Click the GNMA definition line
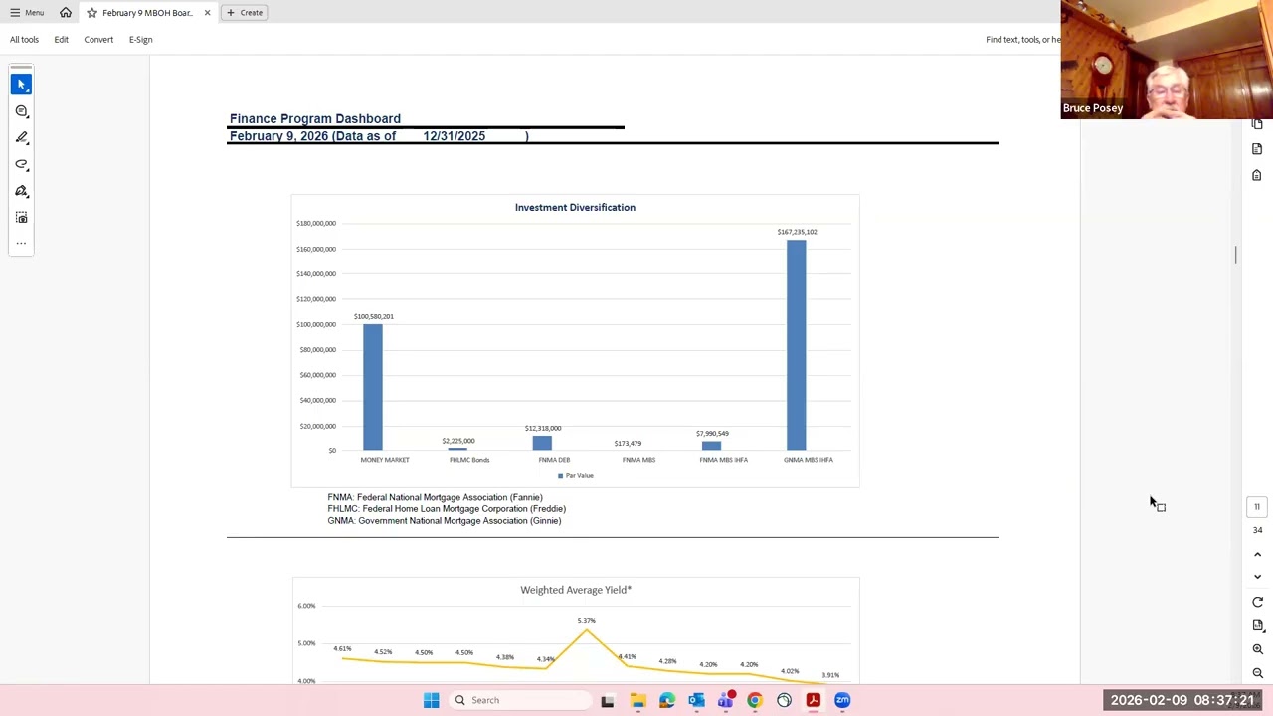This screenshot has height=716, width=1273. click(445, 521)
